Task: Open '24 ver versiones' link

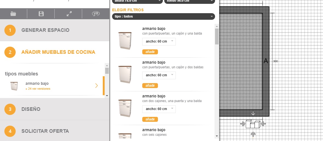Action: 38,89
